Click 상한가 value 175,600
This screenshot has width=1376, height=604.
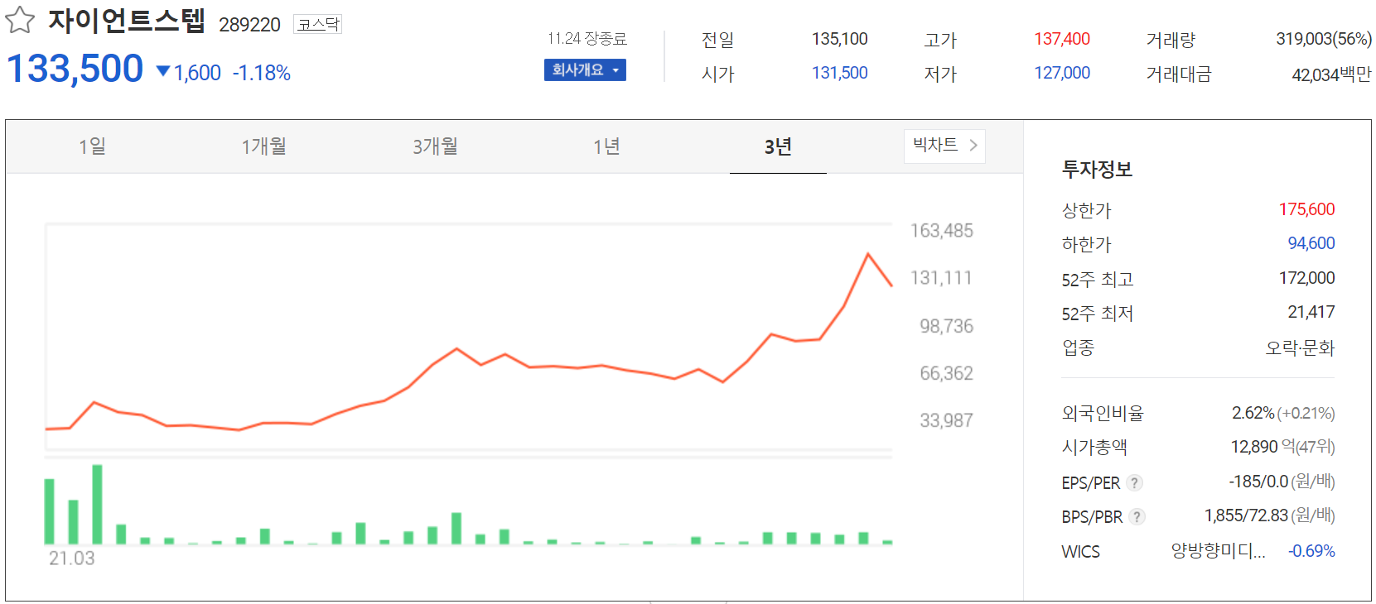tap(1306, 209)
